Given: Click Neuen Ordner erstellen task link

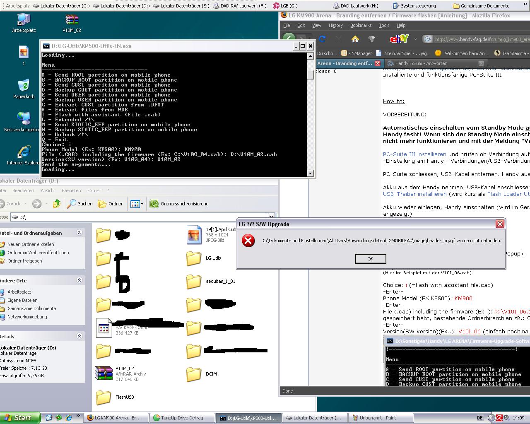Looking at the screenshot, I should pos(31,244).
